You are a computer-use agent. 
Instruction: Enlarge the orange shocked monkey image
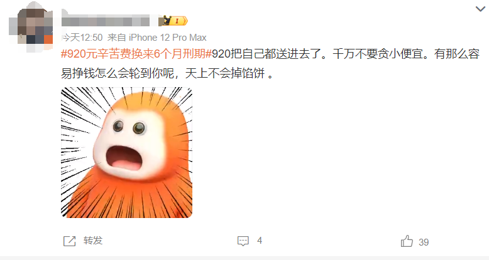click(126, 152)
